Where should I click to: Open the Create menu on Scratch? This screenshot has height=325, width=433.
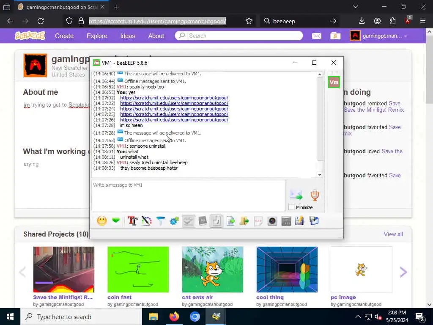[64, 36]
